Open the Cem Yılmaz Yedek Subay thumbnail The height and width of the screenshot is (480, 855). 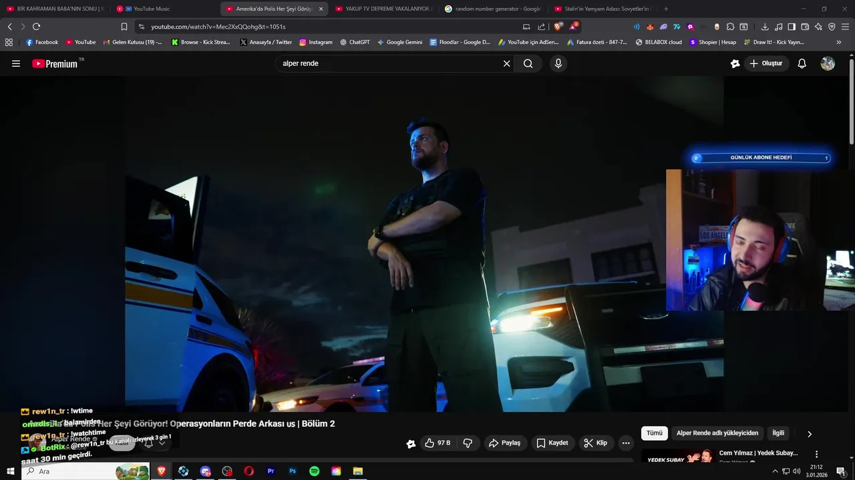(677, 457)
